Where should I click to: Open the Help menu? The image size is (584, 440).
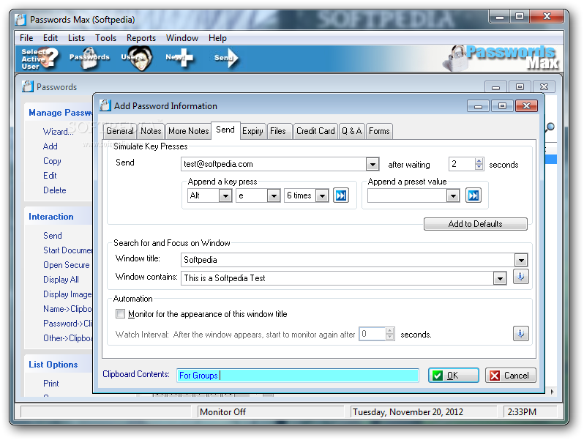click(217, 38)
